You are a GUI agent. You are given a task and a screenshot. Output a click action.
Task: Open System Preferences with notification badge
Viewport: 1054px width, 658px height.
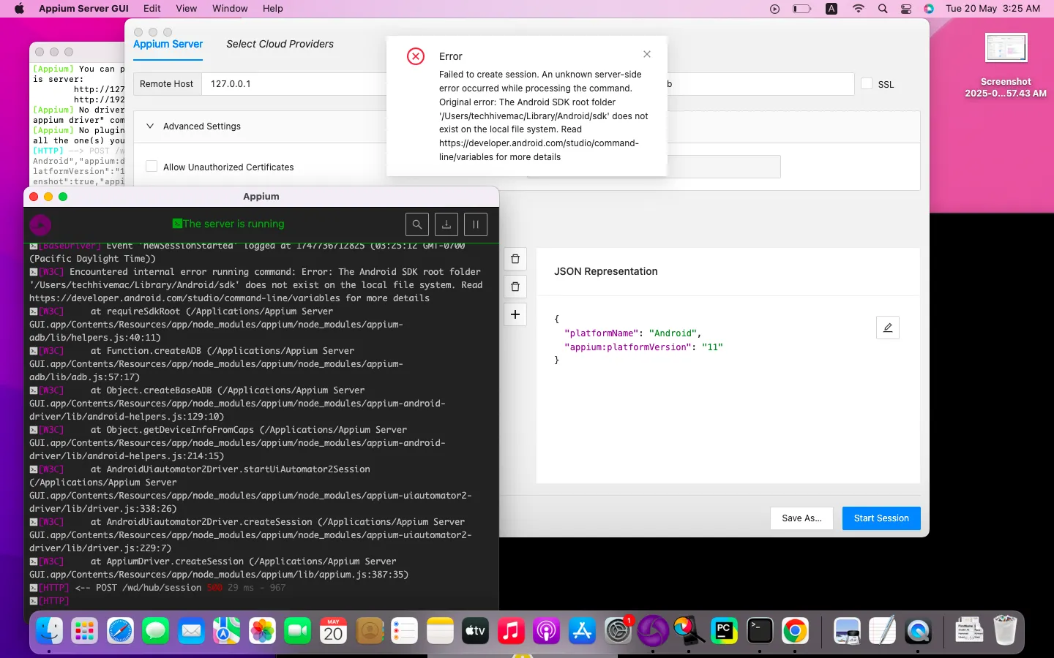(x=618, y=630)
